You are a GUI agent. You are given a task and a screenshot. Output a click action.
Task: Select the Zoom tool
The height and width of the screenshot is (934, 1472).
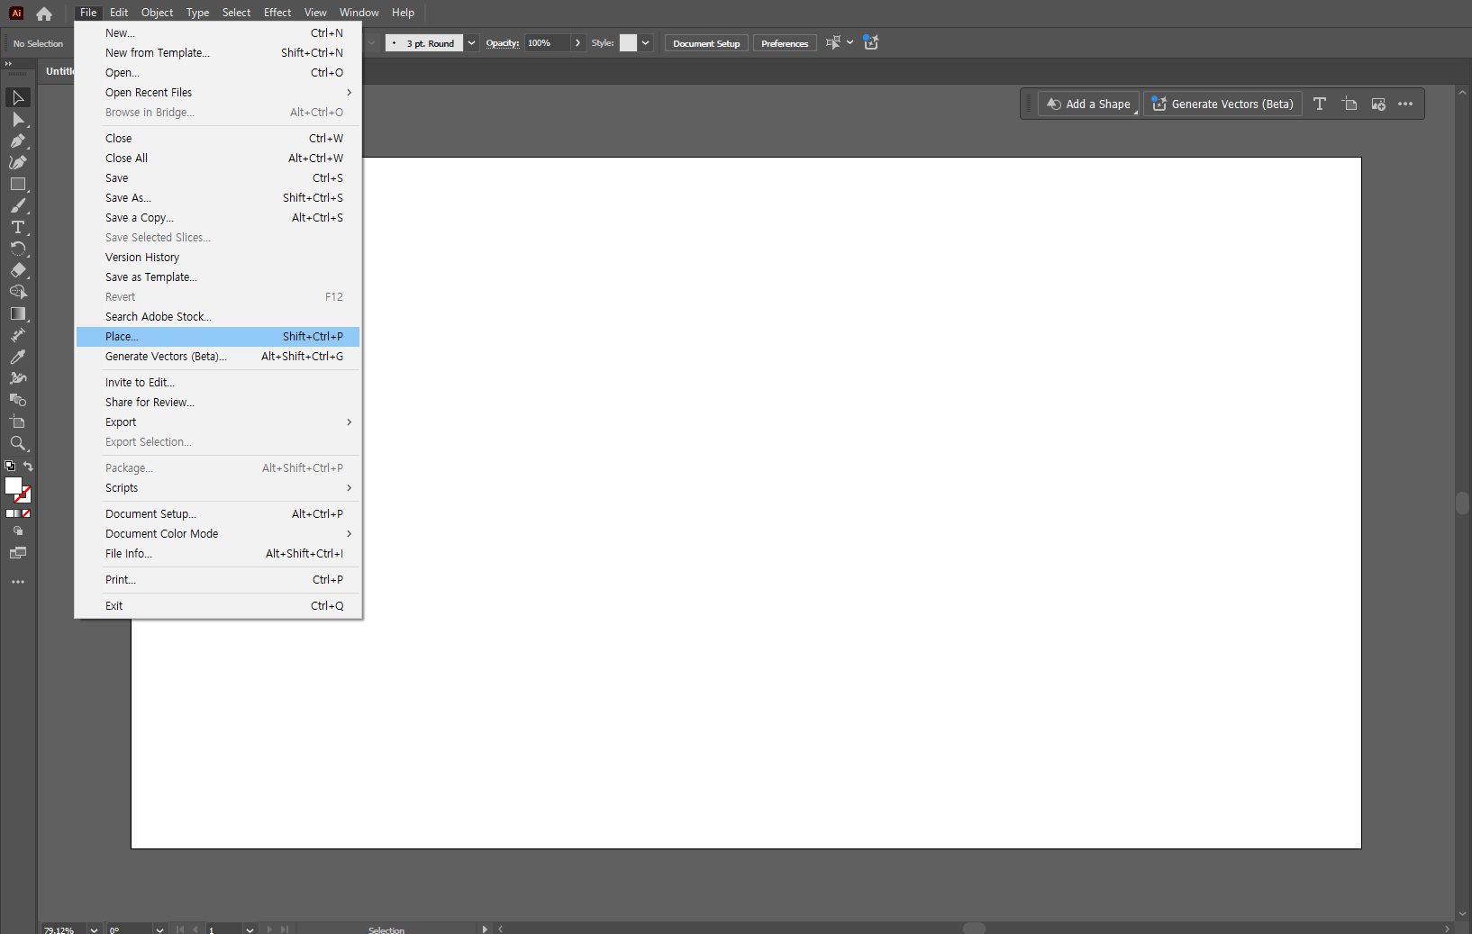pos(18,443)
